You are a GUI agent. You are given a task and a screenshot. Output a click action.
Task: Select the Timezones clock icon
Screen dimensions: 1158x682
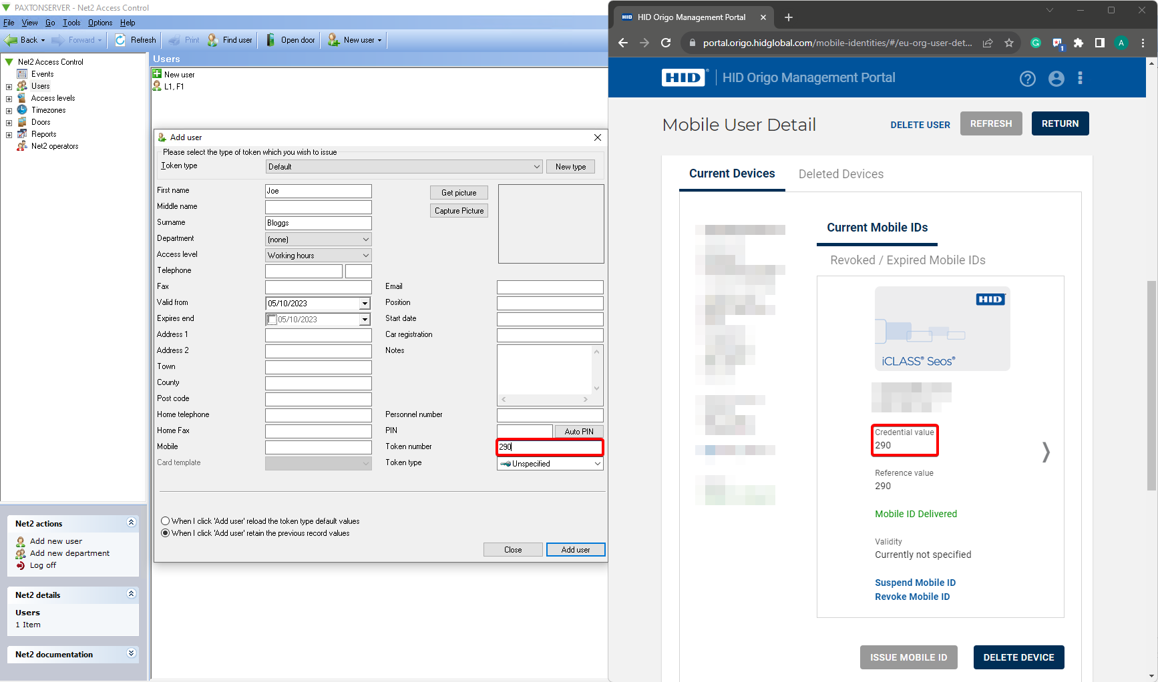[x=22, y=110]
